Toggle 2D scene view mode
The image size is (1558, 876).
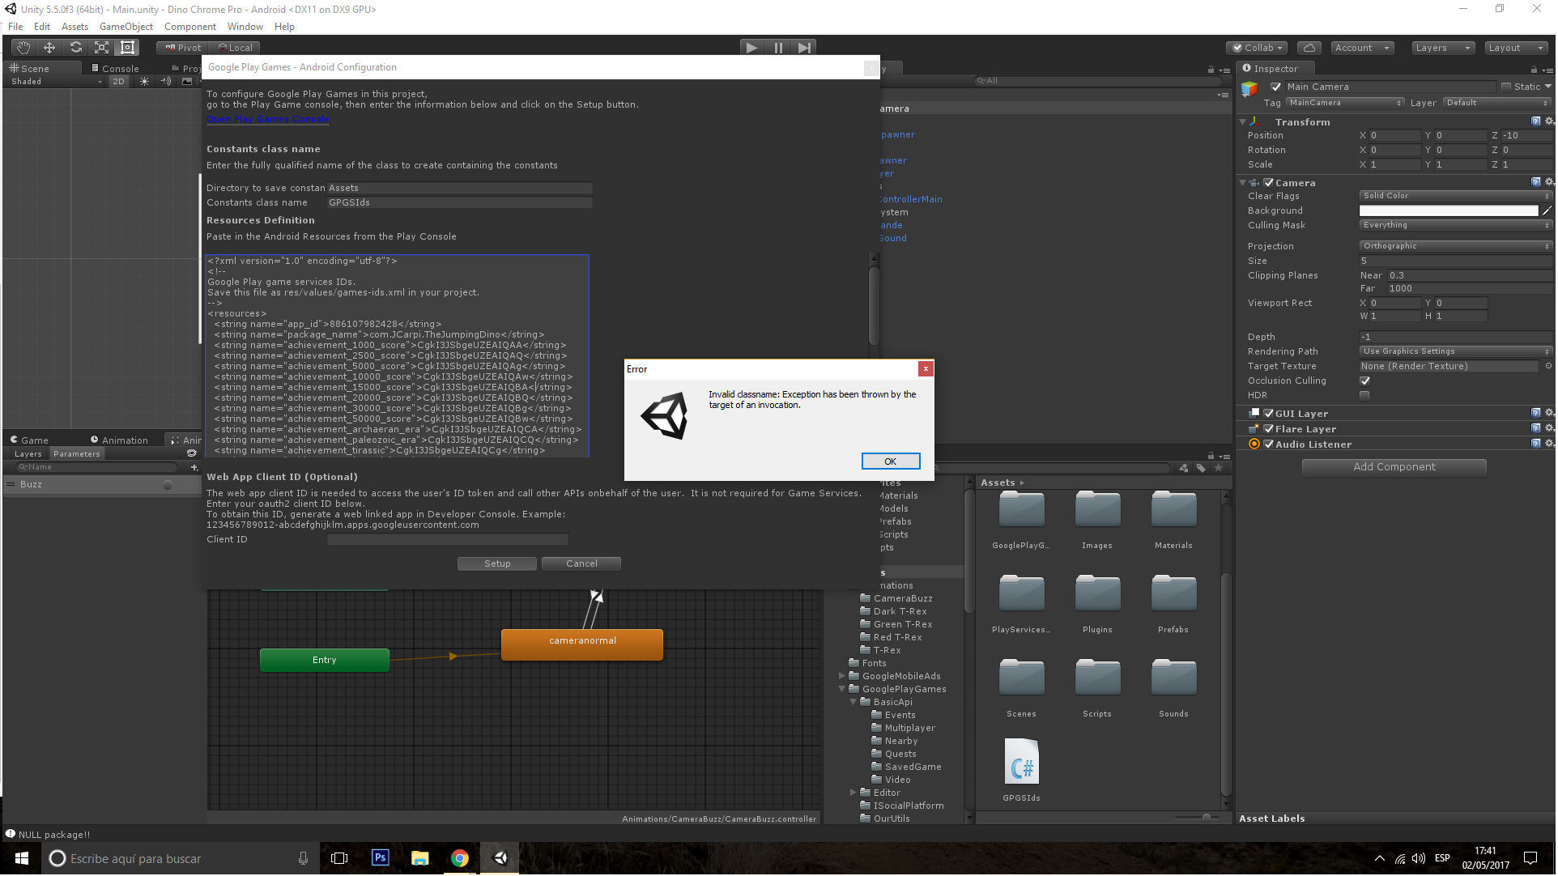pos(119,82)
